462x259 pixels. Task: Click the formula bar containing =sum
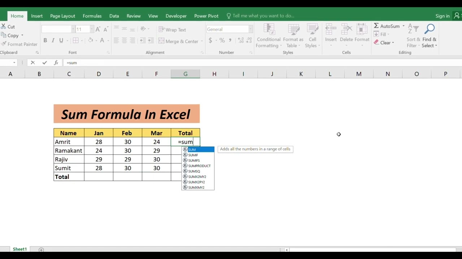(262, 63)
